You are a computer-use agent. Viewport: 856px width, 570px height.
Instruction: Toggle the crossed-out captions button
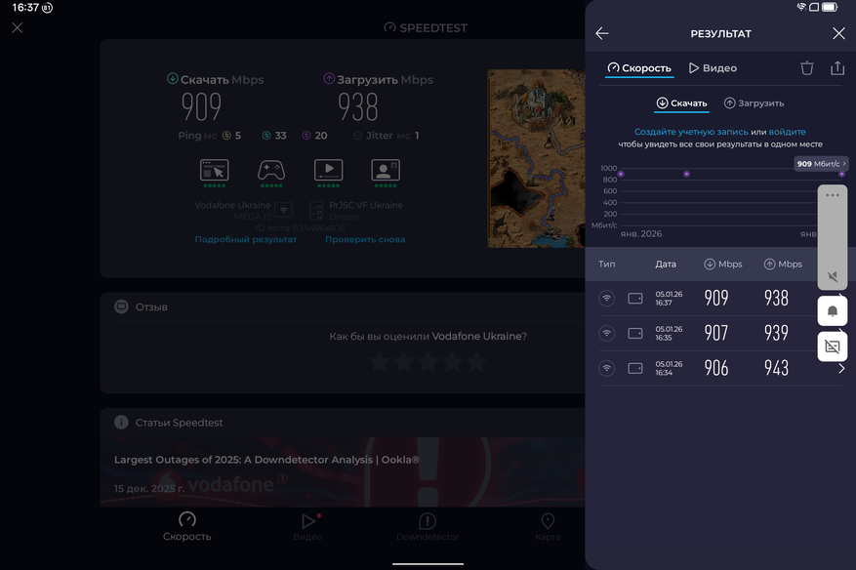click(833, 346)
